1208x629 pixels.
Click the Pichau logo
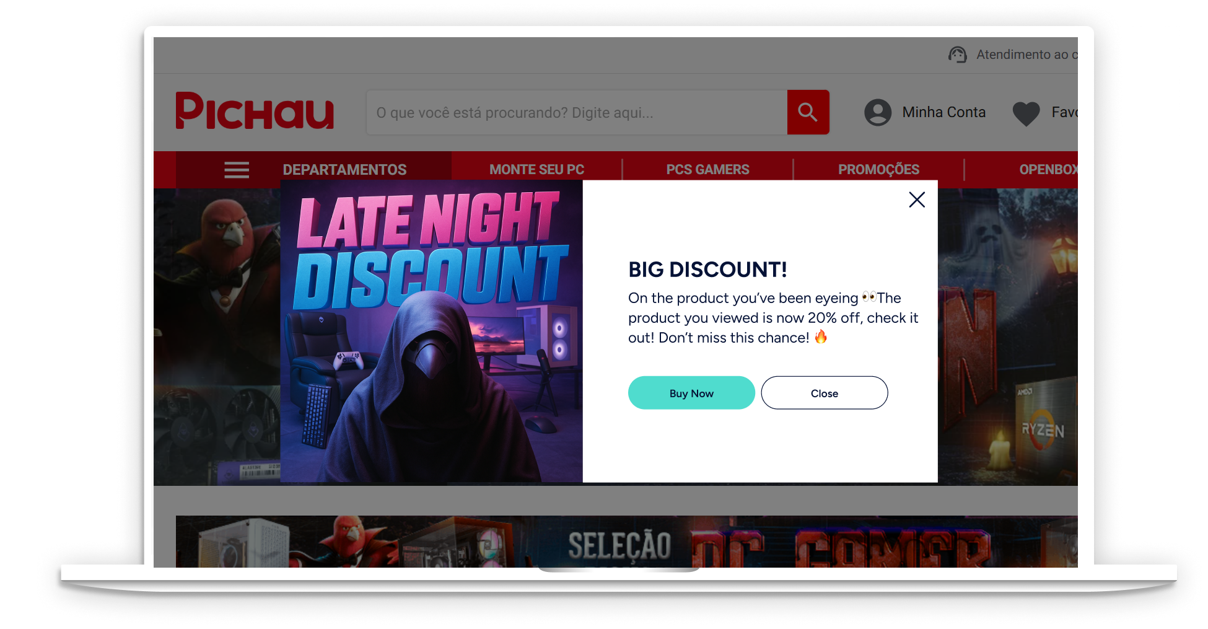tap(255, 111)
